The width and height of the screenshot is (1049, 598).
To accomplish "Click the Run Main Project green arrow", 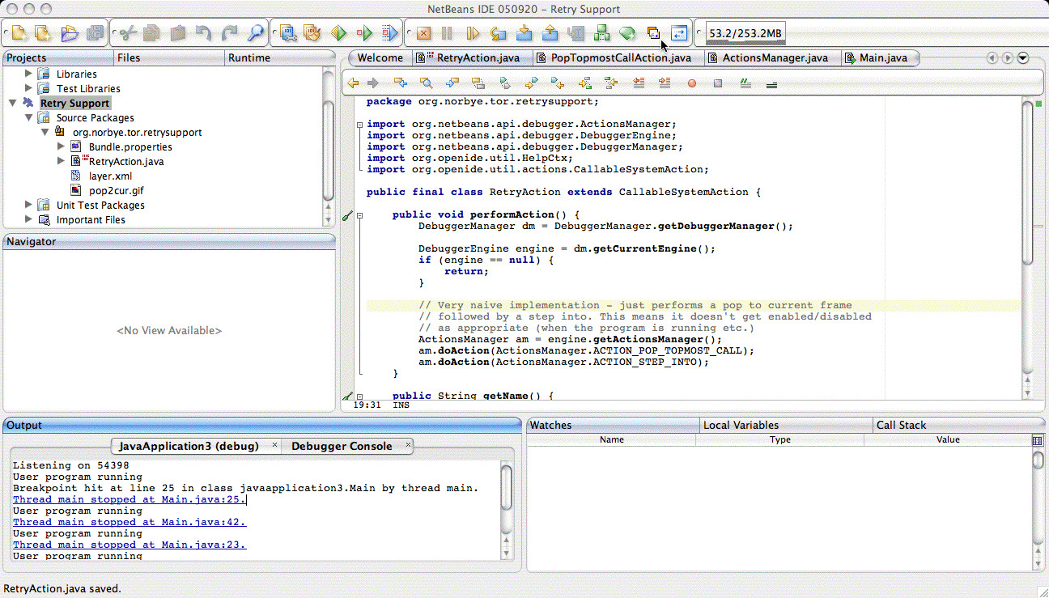I will click(x=338, y=33).
